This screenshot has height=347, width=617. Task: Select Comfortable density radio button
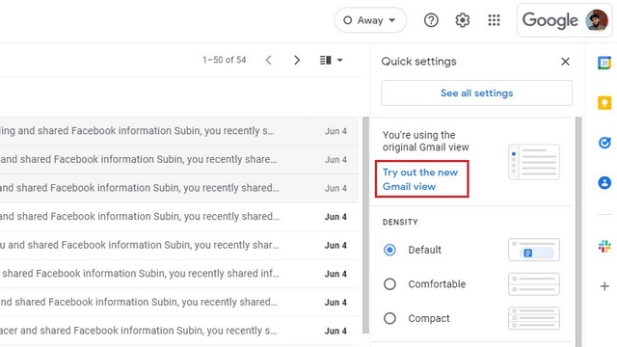(389, 284)
